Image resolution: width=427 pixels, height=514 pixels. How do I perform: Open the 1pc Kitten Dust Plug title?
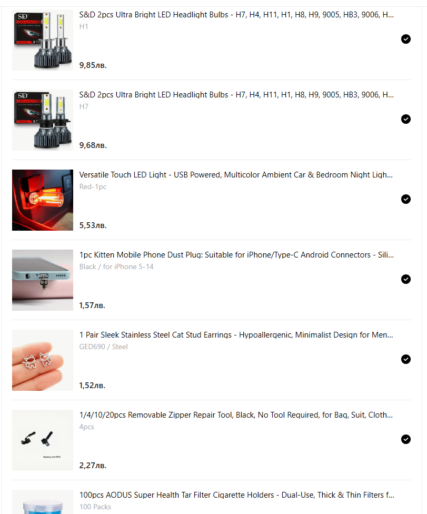[236, 255]
